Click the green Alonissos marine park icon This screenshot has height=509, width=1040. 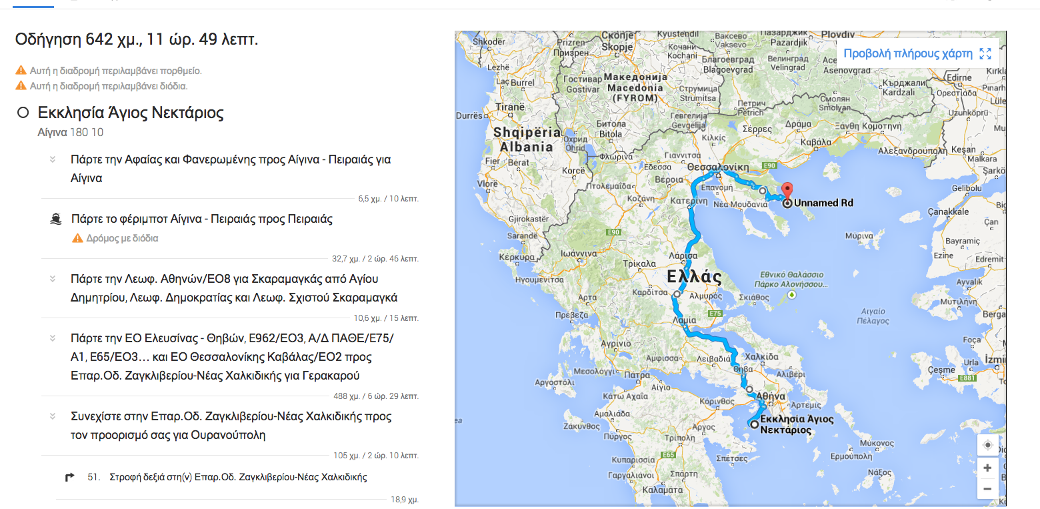point(791,294)
